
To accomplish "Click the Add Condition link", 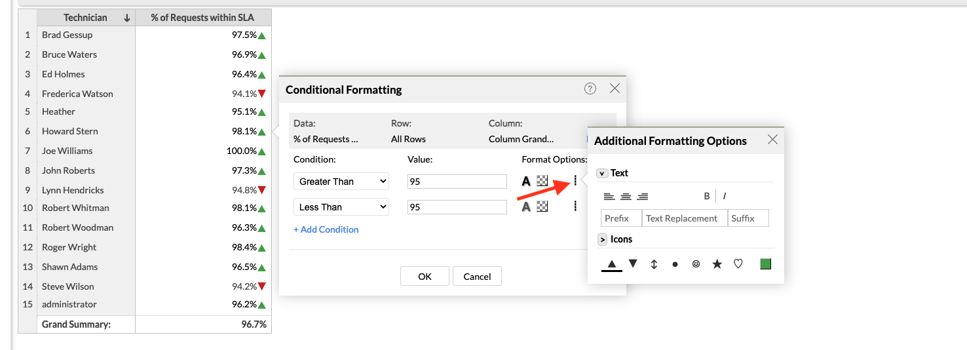I will point(326,229).
